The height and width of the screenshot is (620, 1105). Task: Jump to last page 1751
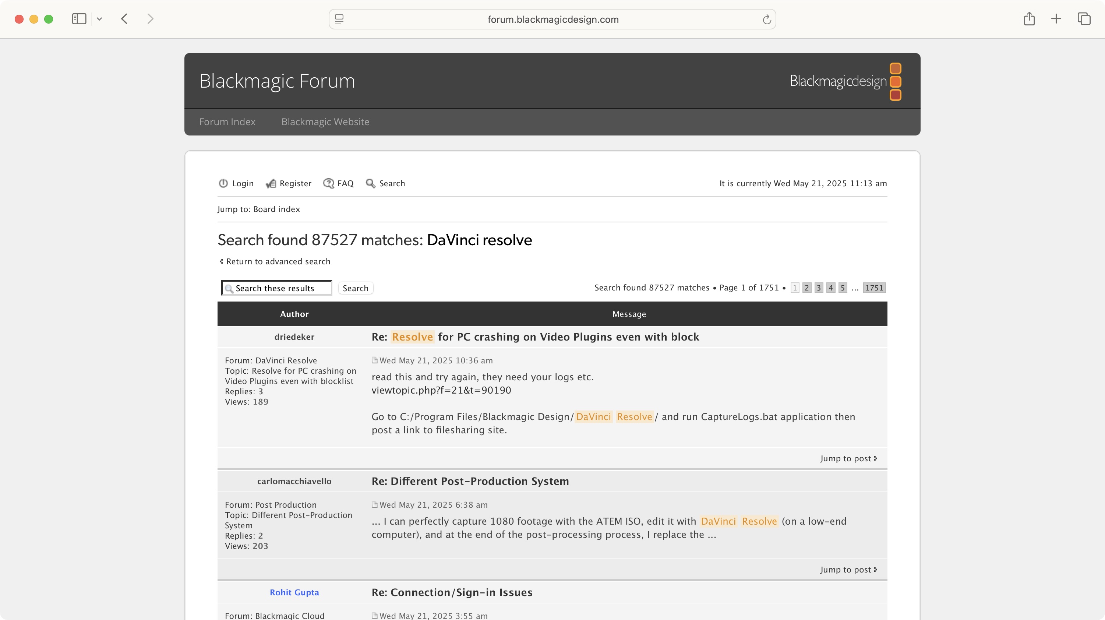pyautogui.click(x=874, y=288)
